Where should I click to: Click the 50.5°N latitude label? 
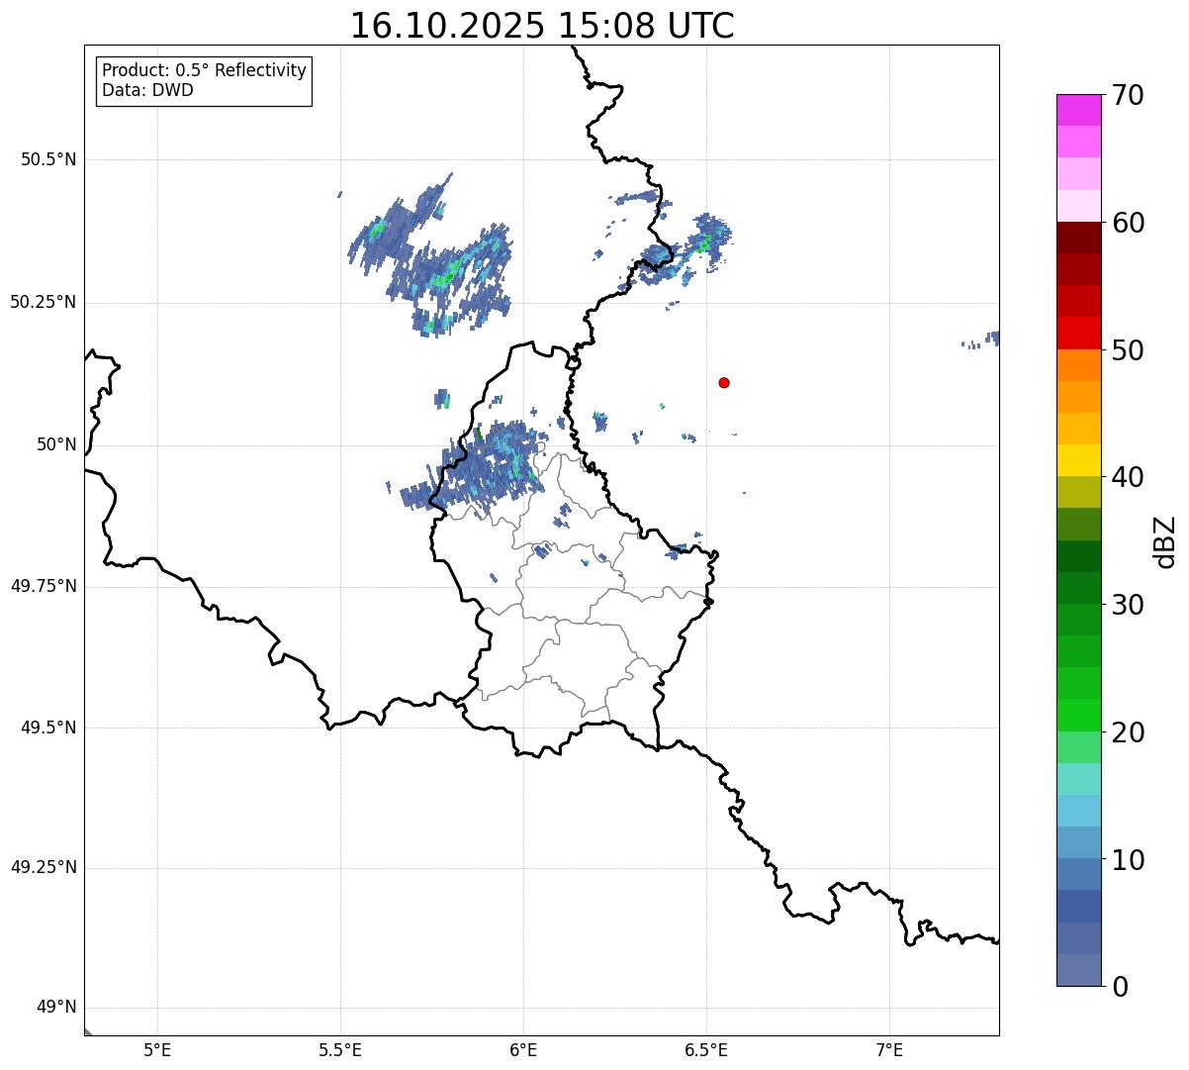pyautogui.click(x=48, y=159)
